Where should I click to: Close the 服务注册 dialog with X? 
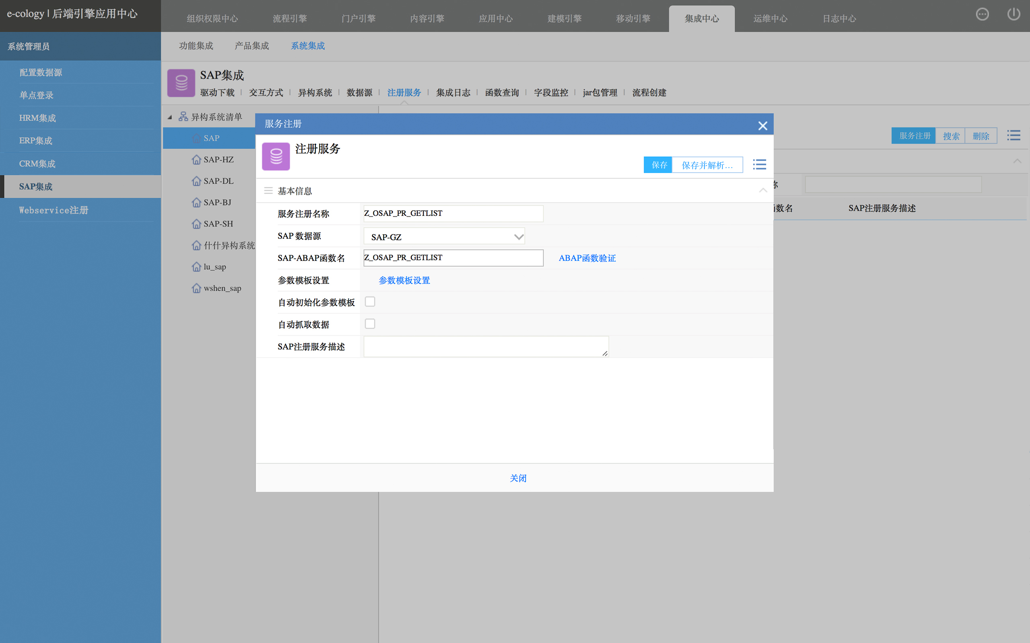pyautogui.click(x=762, y=126)
